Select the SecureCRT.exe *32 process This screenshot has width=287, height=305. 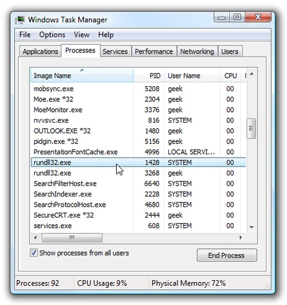point(138,215)
